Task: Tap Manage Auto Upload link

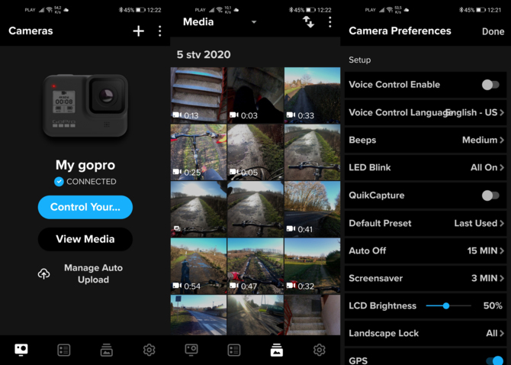Action: pyautogui.click(x=94, y=273)
